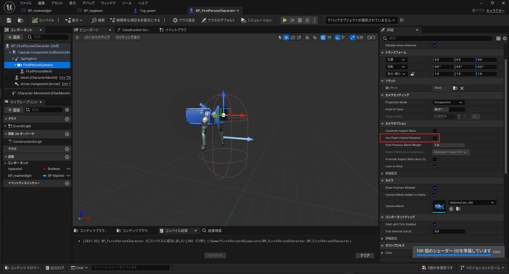Toggle Constrain Aspect Ratio checkbox

[435, 131]
